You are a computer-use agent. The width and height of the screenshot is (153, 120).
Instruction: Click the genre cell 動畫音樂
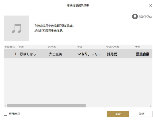pos(143,54)
